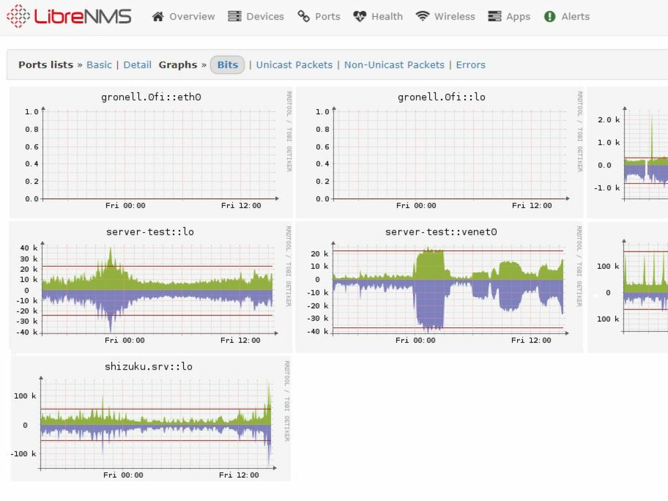This screenshot has height=501, width=668.
Task: Open the gronell.0fi::eth0 graph
Action: click(x=151, y=152)
